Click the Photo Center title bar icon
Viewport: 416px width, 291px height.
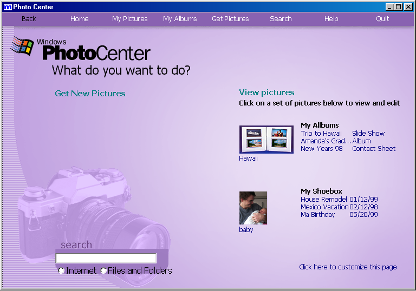(8, 7)
